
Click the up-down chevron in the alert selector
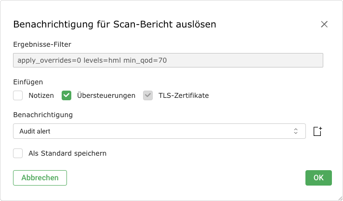click(x=296, y=131)
